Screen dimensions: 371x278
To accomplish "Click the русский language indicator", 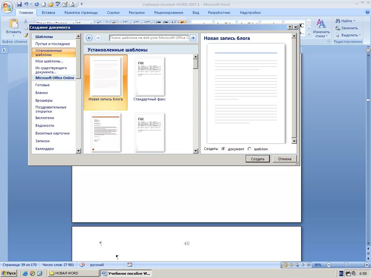I will [x=97, y=265].
